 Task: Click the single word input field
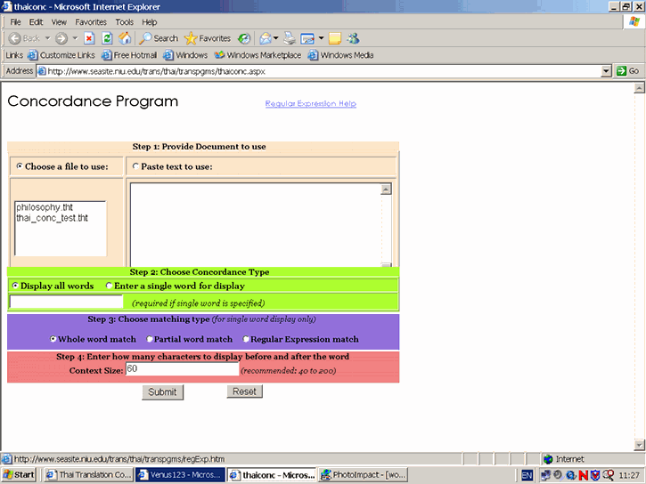click(x=66, y=302)
